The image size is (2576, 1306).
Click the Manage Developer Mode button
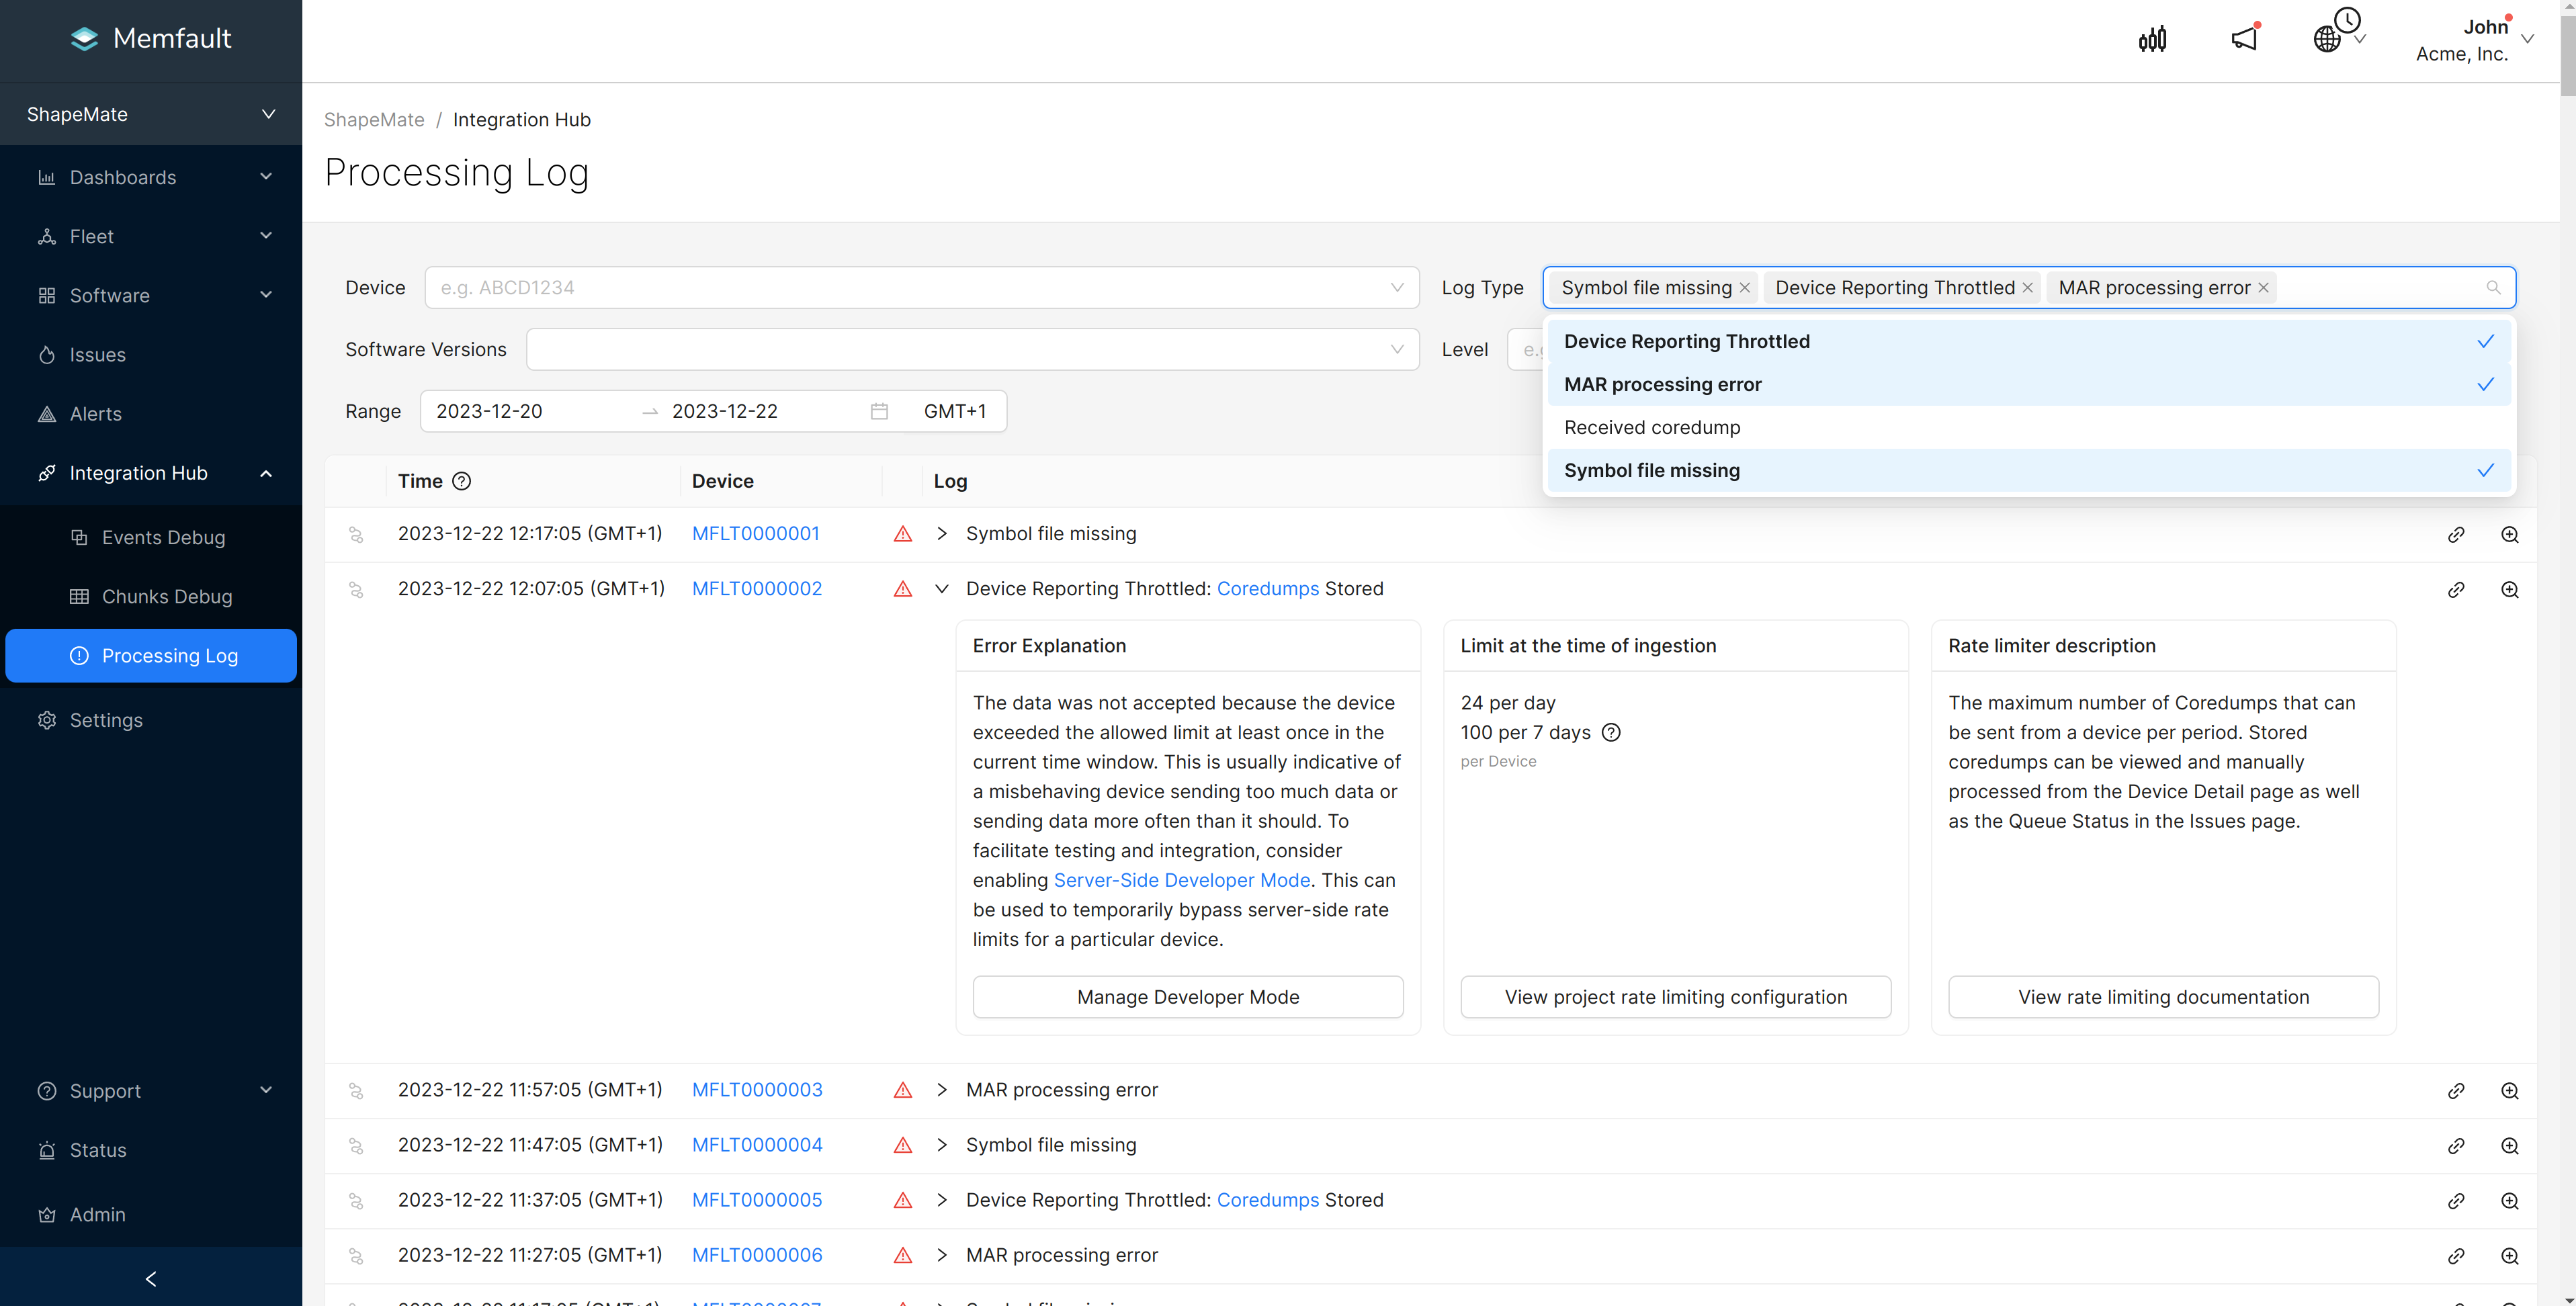(1187, 996)
